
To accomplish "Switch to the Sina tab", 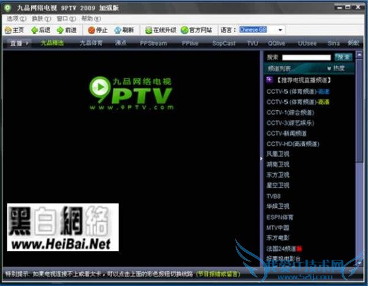I will 334,43.
